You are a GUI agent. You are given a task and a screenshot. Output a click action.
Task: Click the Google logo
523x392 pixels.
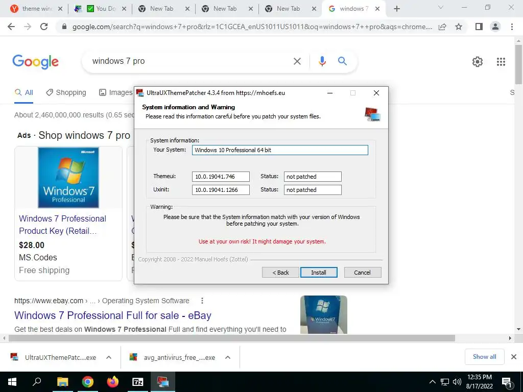click(x=35, y=62)
